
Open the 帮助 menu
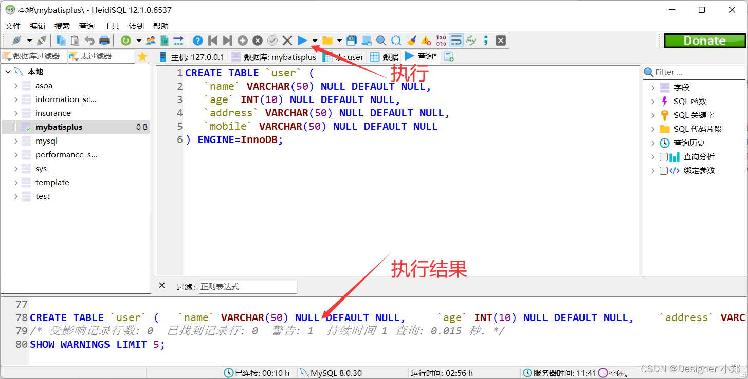click(x=161, y=26)
